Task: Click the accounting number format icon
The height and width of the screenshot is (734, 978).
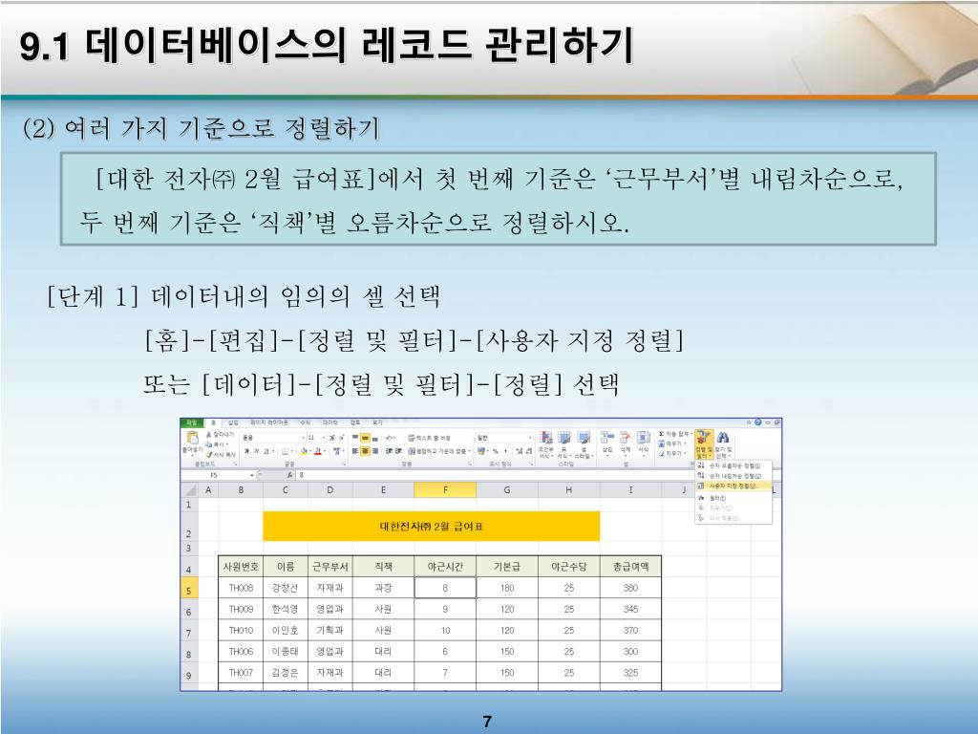Action: 481,451
